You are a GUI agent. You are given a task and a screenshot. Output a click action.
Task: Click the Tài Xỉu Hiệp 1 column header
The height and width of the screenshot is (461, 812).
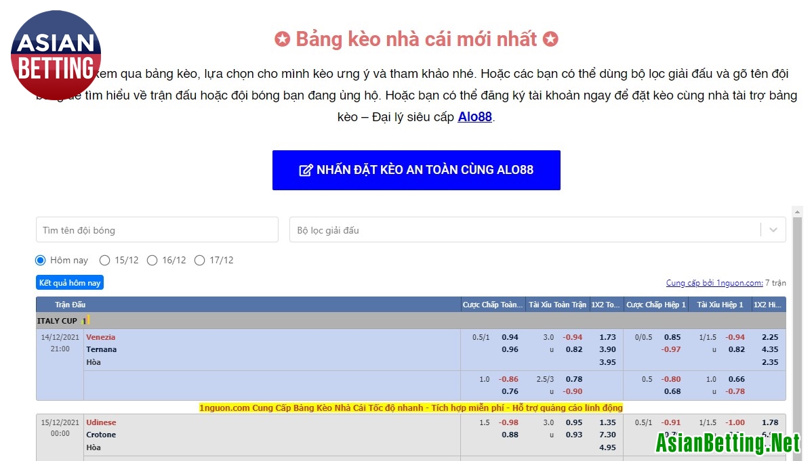coord(720,305)
